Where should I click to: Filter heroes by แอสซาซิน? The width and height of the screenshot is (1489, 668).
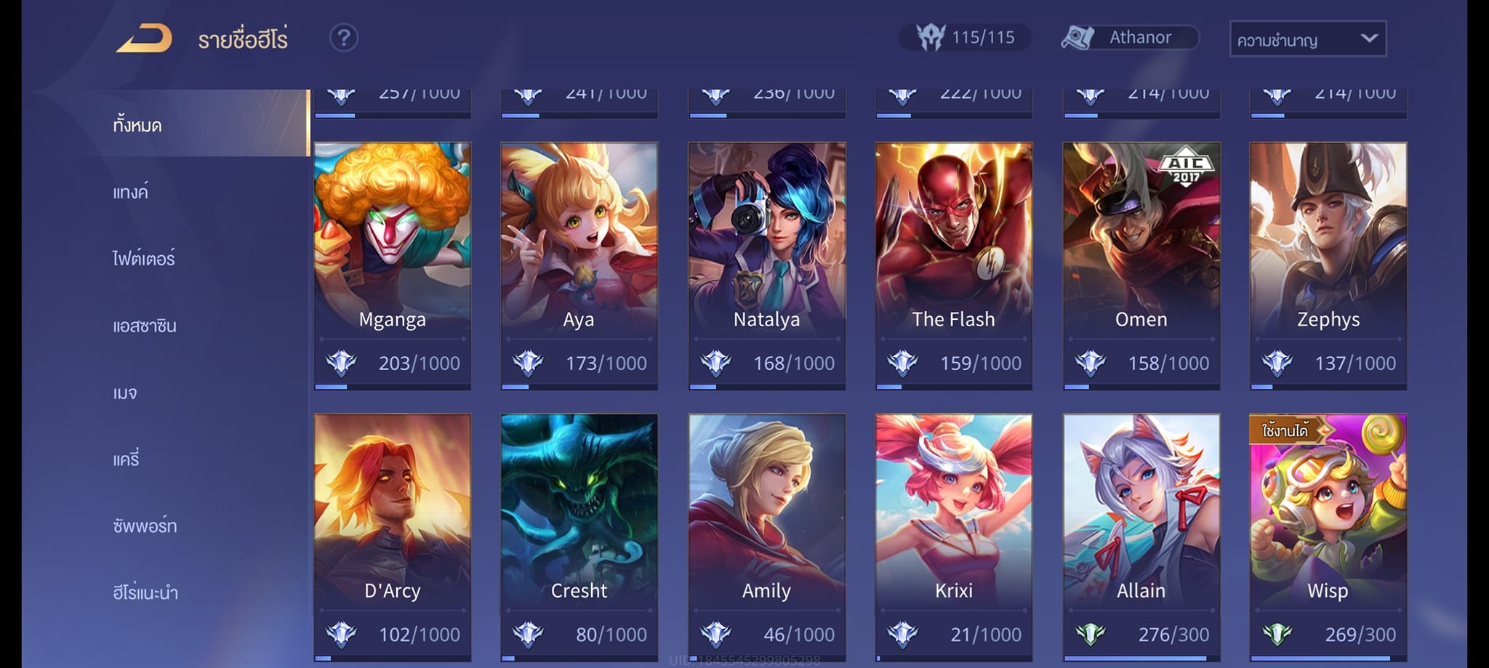[145, 326]
